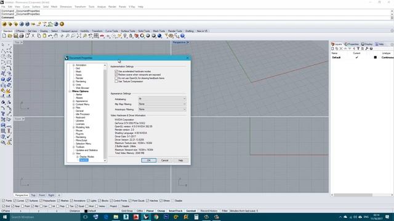394x221 pixels.
Task: Toggle the Mid object snap checkbox
Action: coord(33,206)
